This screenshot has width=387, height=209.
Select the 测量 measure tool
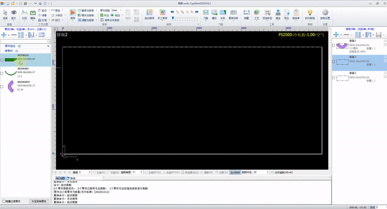[246, 13]
